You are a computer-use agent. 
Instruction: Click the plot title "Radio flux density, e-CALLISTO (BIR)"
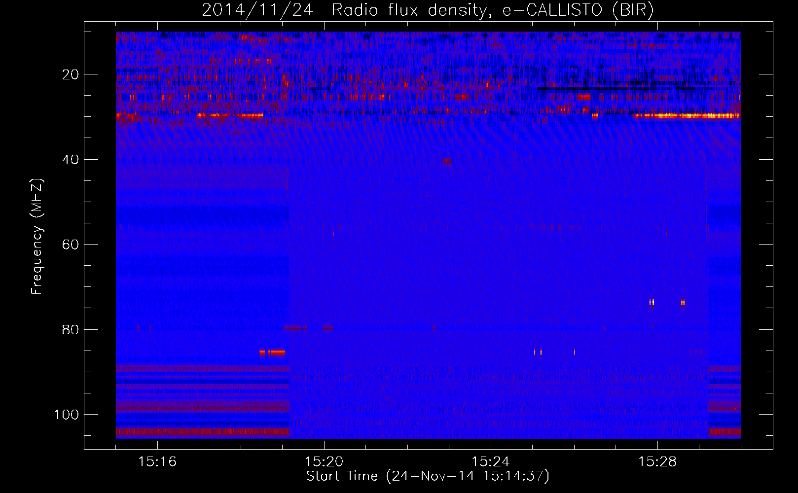point(492,10)
